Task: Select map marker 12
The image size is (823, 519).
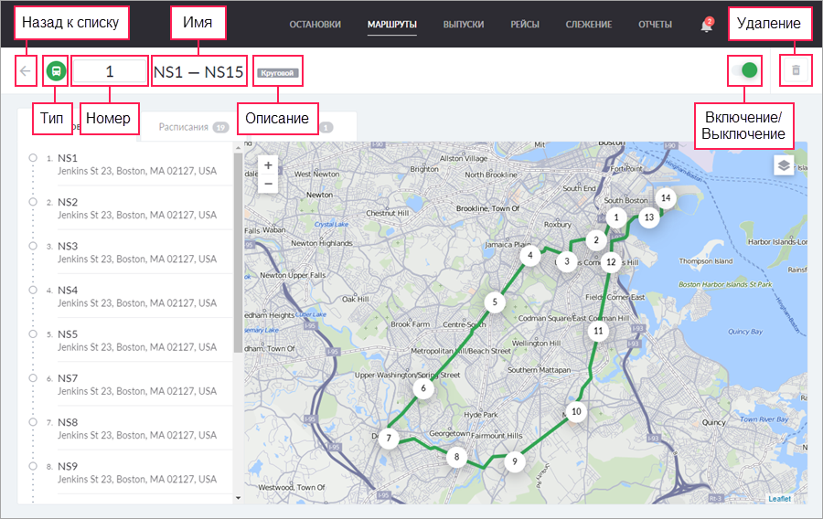Action: click(611, 262)
